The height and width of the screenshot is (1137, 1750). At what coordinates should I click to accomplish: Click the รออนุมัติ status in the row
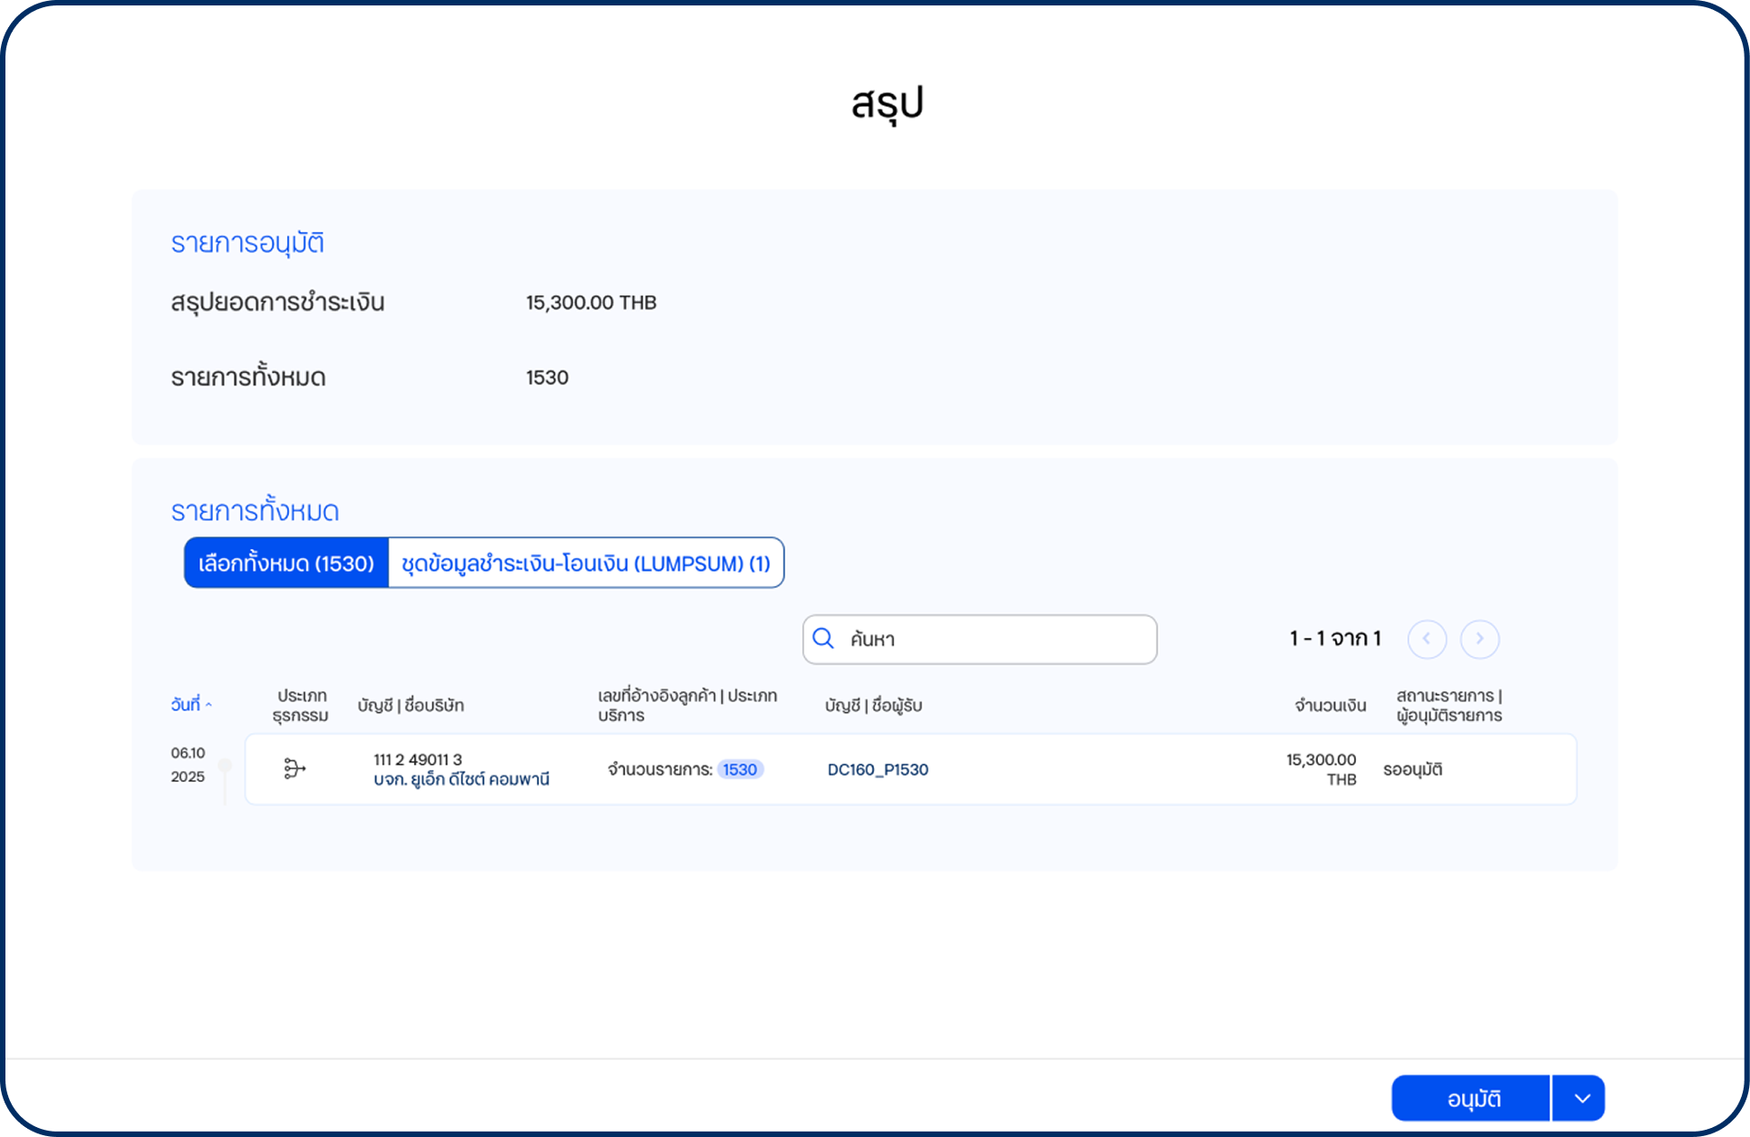[1412, 769]
